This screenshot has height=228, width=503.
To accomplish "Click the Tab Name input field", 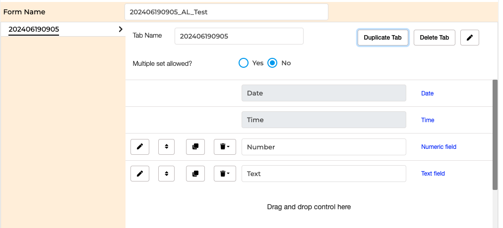I will (239, 36).
